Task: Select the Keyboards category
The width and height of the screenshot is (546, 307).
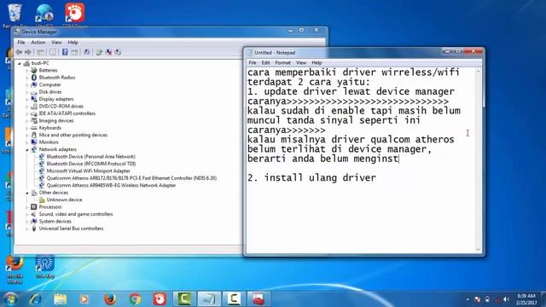Action: [x=49, y=128]
